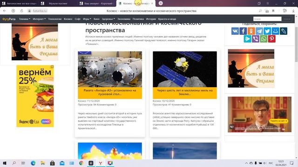Open the rocket launch explosion thumbnail
The image size is (298, 167).
click(110, 151)
